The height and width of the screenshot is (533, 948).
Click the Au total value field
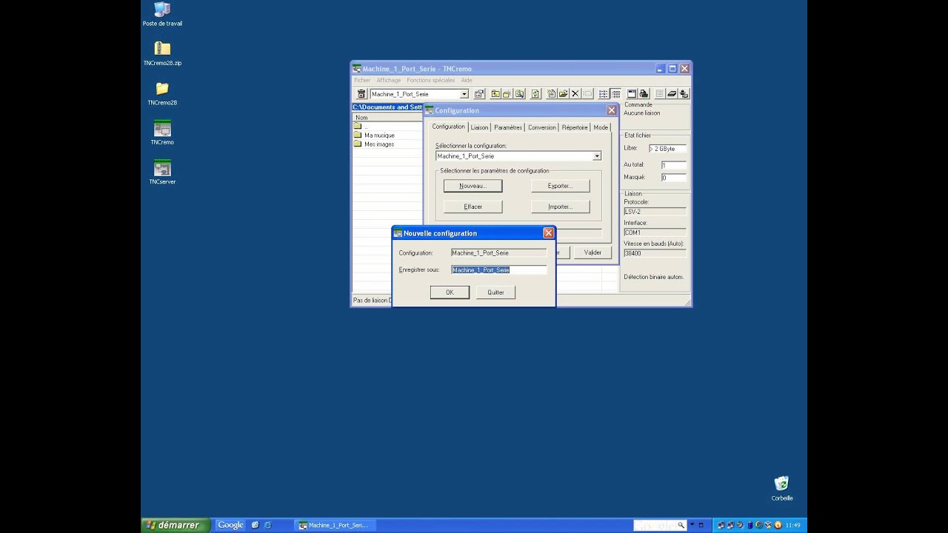[673, 165]
